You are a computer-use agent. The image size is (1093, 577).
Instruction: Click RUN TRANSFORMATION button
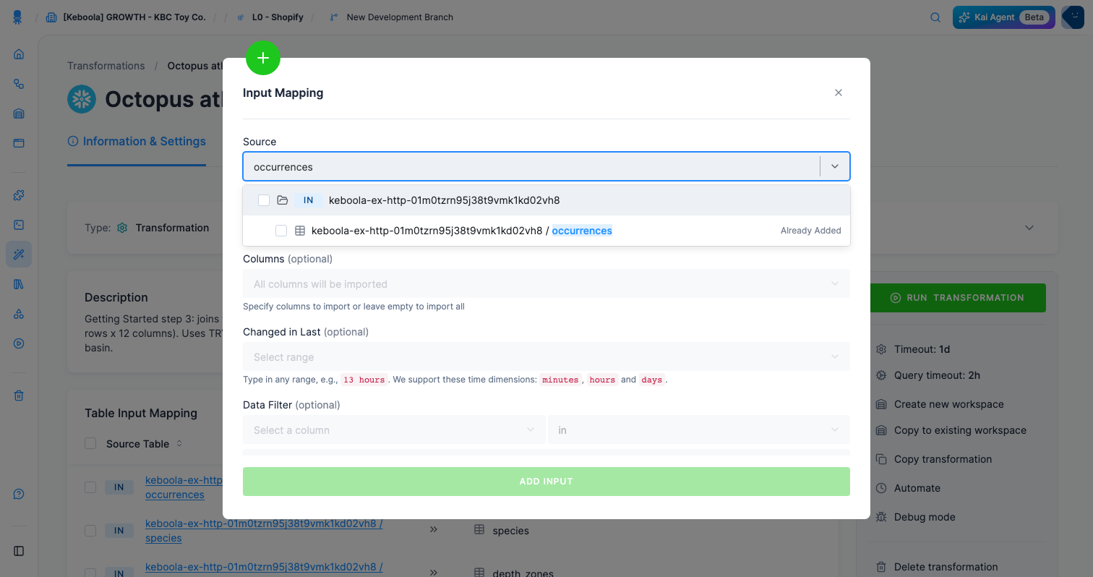[957, 298]
